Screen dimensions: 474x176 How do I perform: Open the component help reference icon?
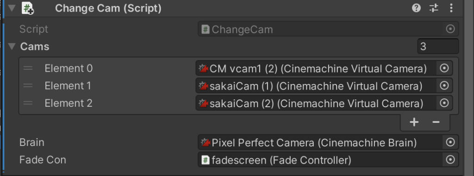click(x=416, y=8)
